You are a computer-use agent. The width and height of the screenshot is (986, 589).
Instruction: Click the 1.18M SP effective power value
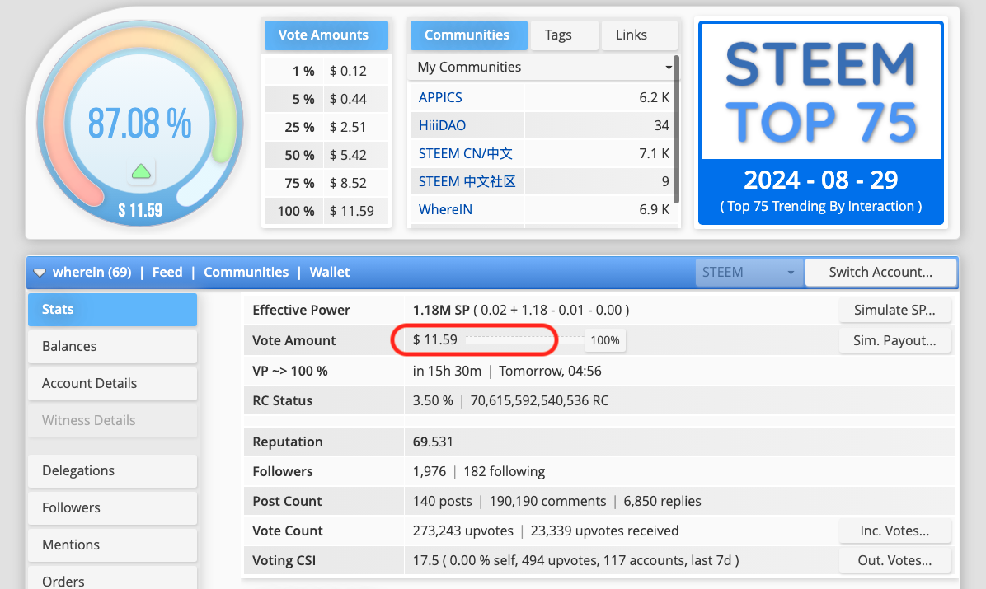[x=441, y=310]
